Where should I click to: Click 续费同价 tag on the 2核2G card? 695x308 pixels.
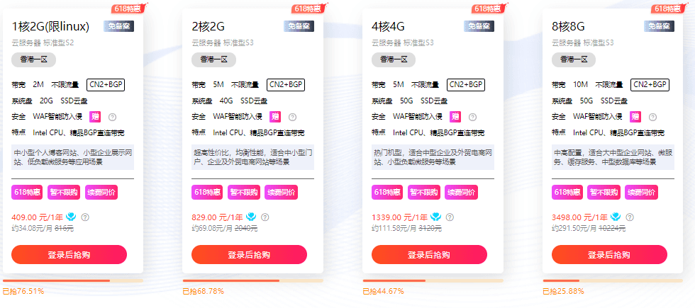(282, 192)
